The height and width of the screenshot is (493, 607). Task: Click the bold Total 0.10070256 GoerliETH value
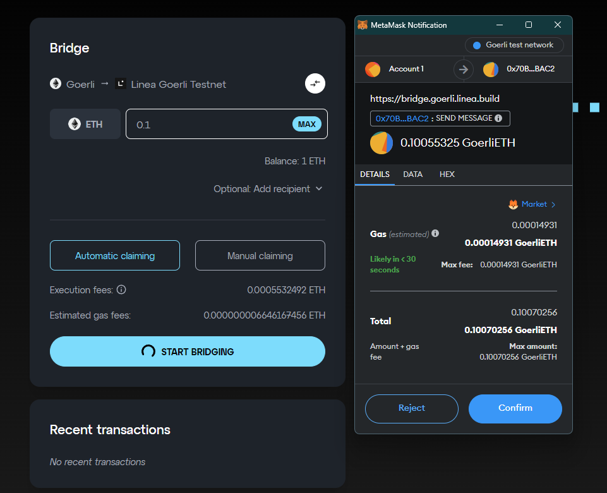510,330
